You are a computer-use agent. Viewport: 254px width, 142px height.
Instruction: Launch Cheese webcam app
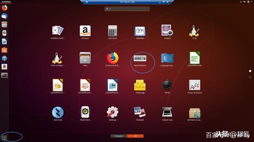click(167, 32)
